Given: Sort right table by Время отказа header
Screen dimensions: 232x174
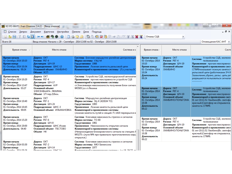Looking at the screenshot, I should point(151,50).
